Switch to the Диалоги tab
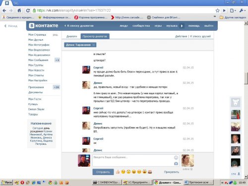Image resolution: width=248 pixels, height=186 pixels. point(71,36)
